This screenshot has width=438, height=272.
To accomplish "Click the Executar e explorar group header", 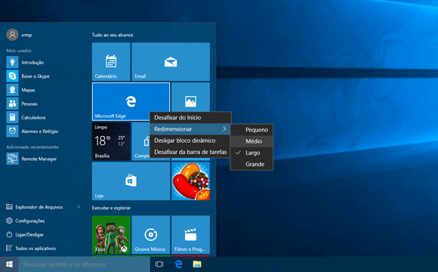I will pos(111,208).
